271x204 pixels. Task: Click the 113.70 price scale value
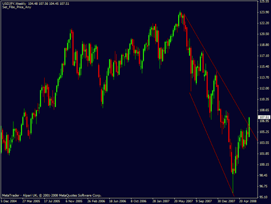(264, 77)
